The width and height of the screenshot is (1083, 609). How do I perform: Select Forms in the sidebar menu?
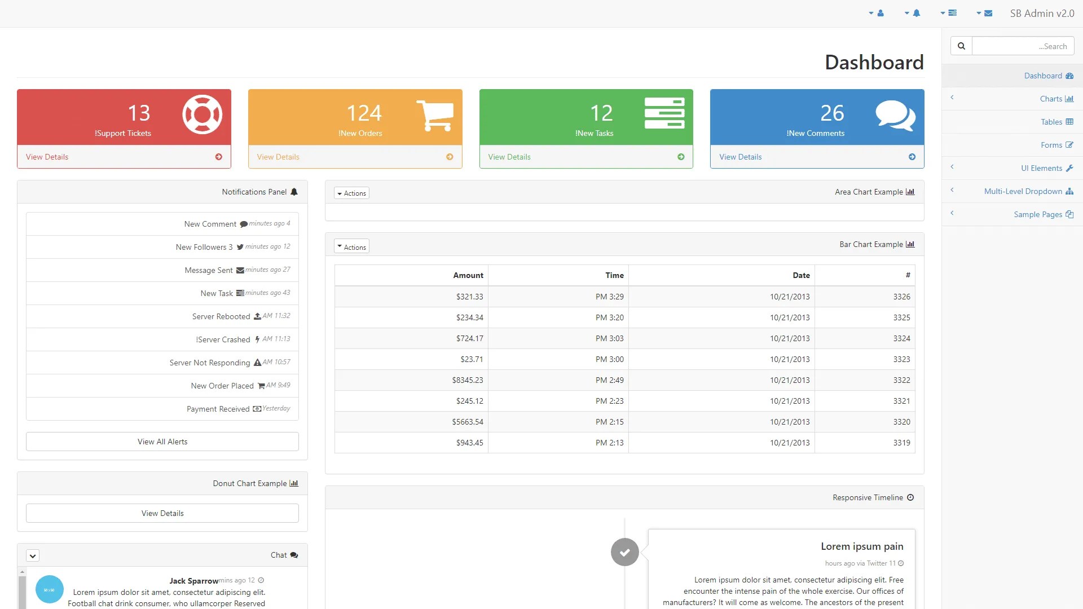coord(1012,145)
